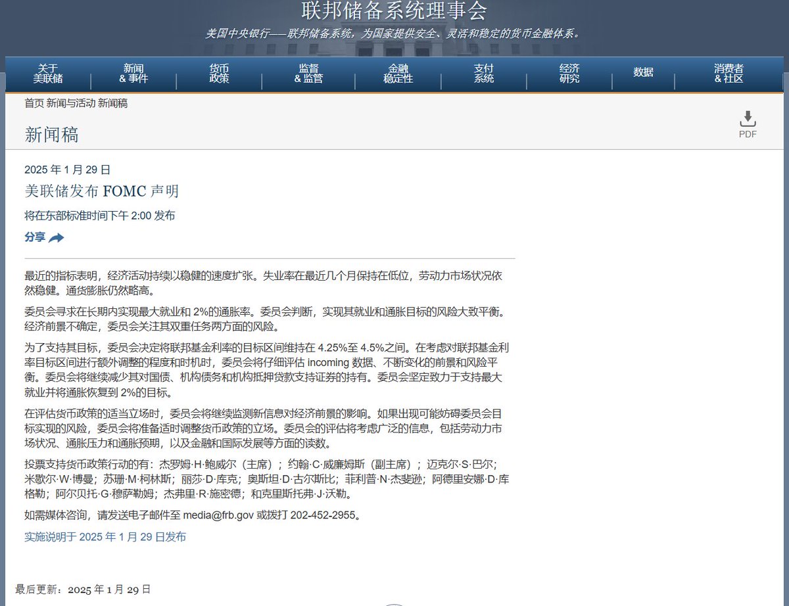Click 将在东部标准时间下午 2:00 发布 text
The width and height of the screenshot is (789, 606).
[x=99, y=216]
